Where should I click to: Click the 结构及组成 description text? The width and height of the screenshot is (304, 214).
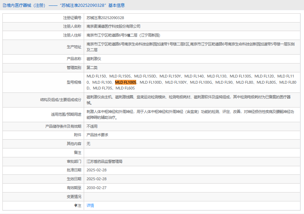click(x=189, y=100)
